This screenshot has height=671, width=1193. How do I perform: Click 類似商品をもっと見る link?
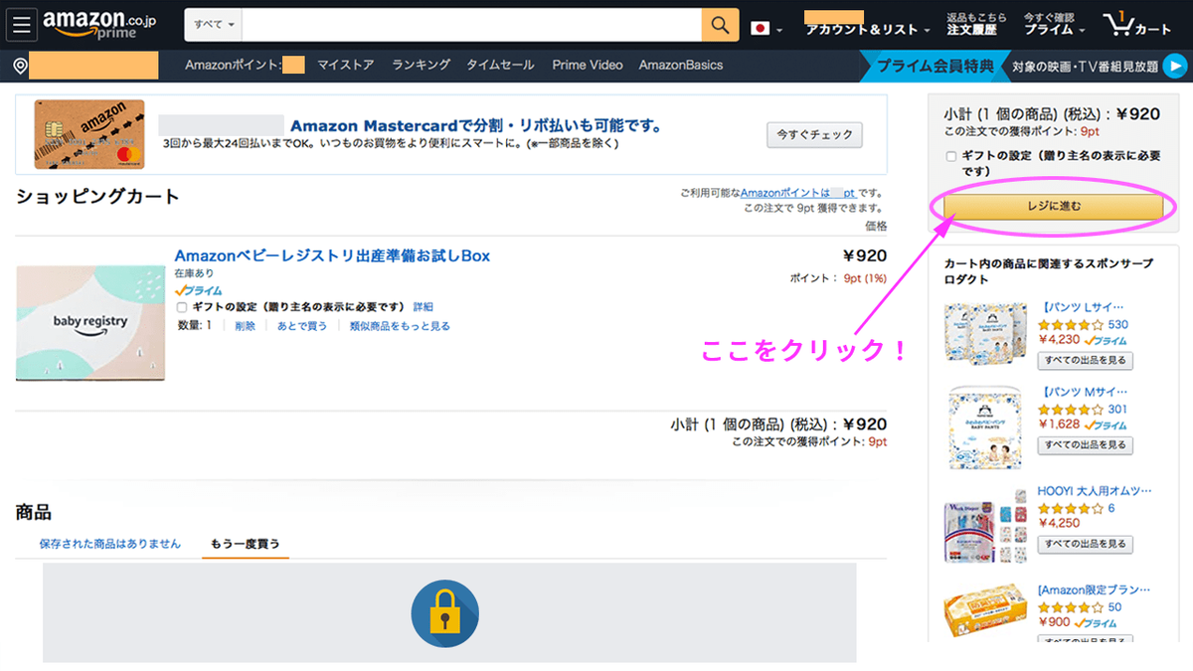[400, 325]
